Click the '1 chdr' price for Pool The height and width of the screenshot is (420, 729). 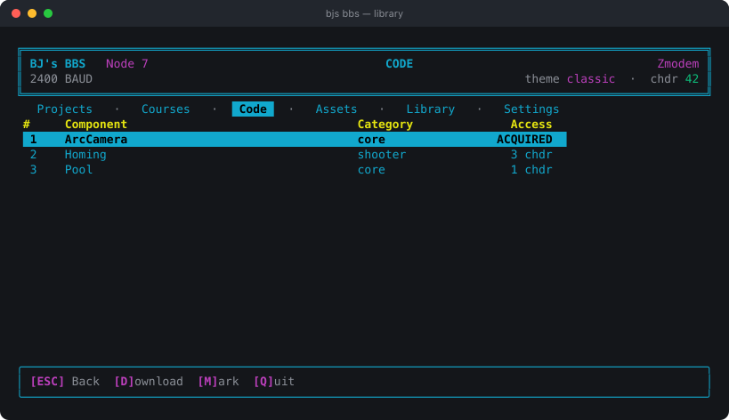tap(531, 170)
